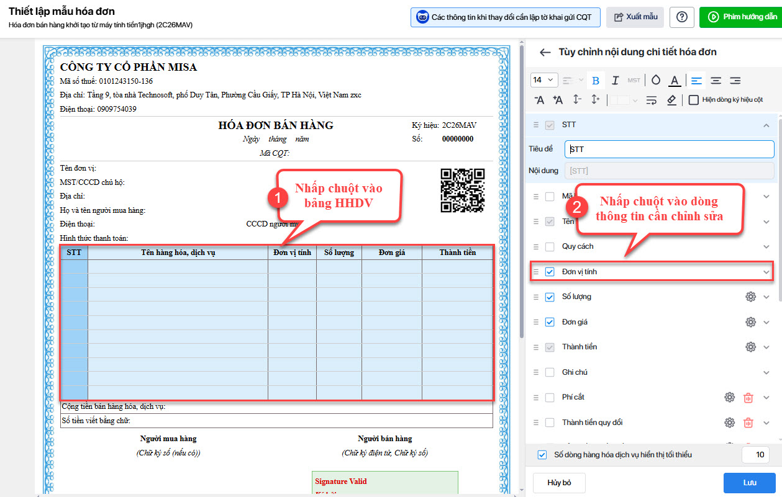Open the text color picker
782x497 pixels.
pyautogui.click(x=675, y=80)
